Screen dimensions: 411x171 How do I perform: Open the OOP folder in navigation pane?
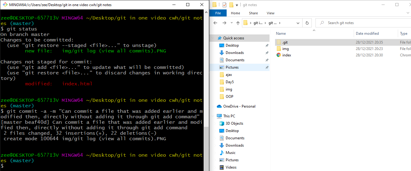coord(229,97)
